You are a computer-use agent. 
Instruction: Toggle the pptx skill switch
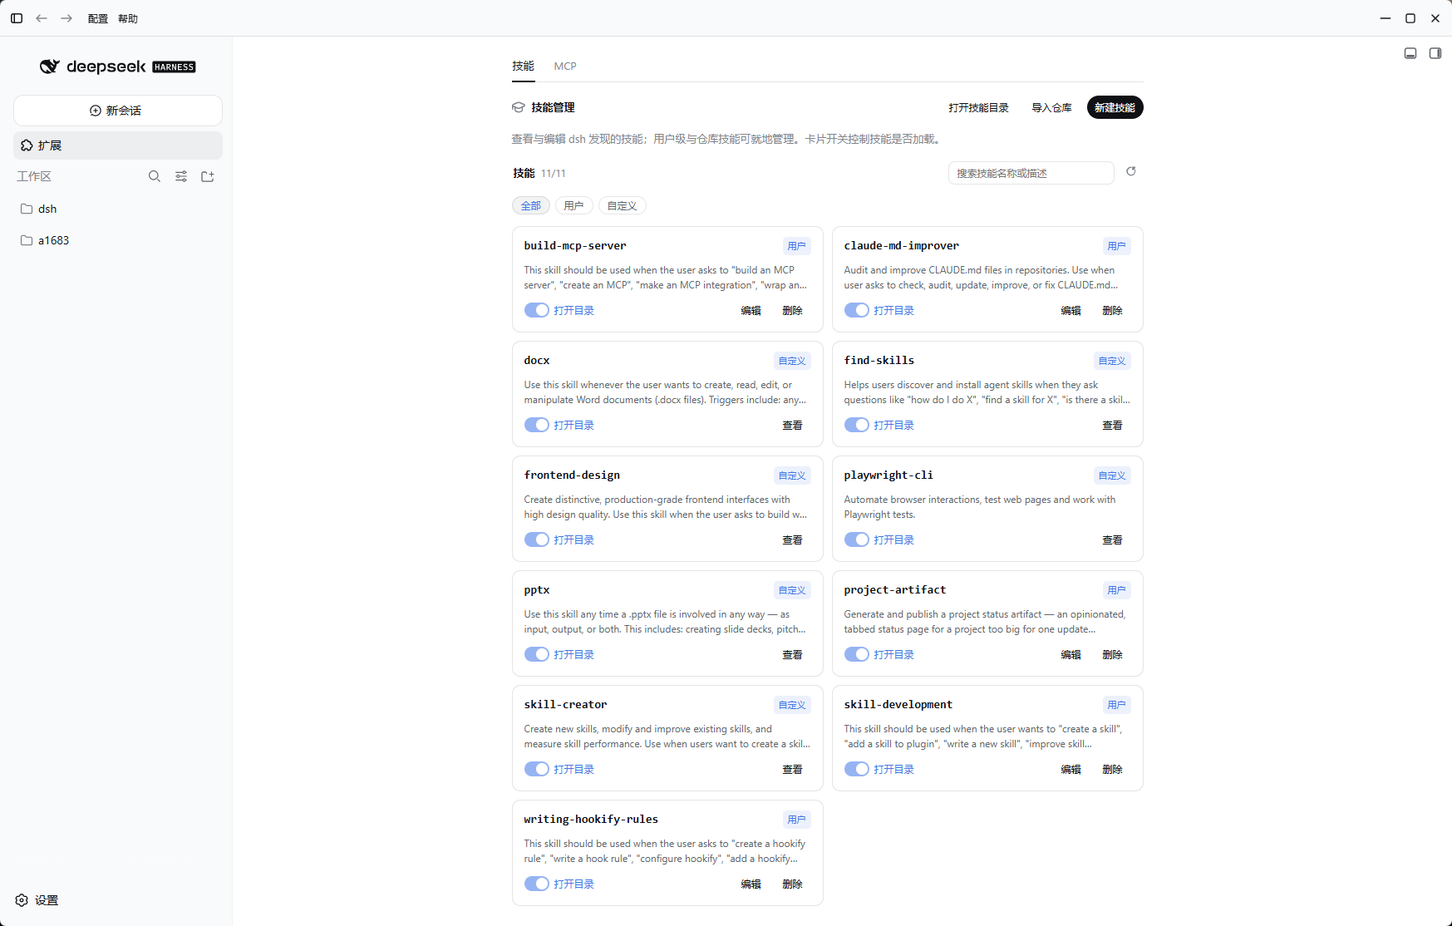(537, 654)
